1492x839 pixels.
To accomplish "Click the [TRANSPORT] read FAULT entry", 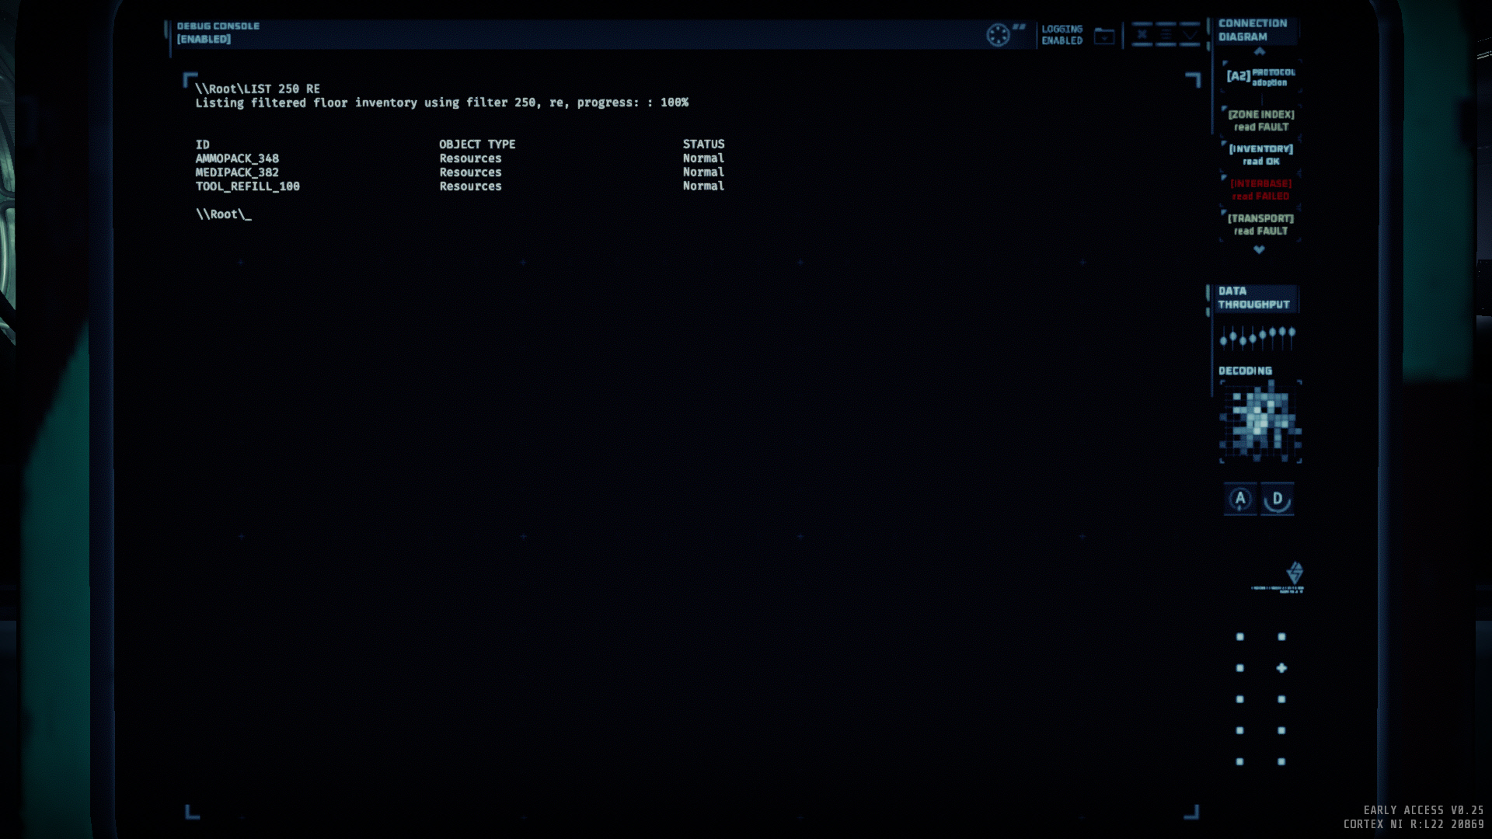I will tap(1260, 225).
